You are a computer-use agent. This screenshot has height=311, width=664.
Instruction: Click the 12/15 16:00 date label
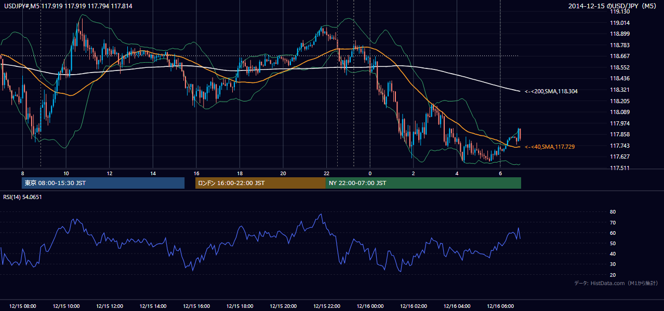coord(196,306)
